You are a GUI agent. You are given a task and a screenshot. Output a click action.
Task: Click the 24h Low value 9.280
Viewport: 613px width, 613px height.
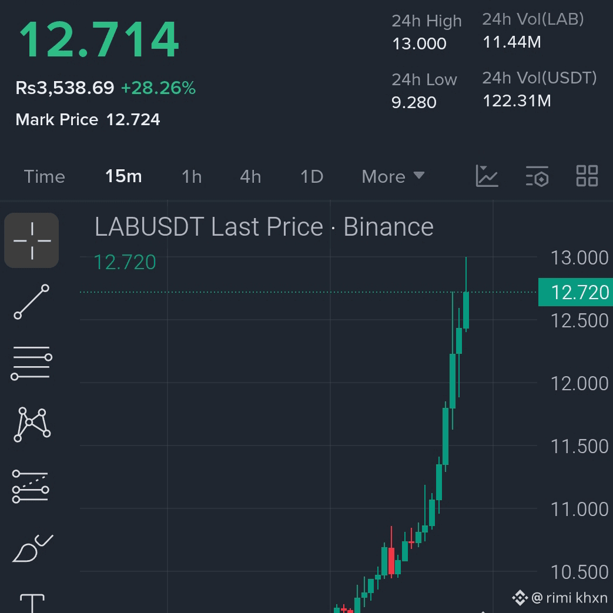(414, 102)
